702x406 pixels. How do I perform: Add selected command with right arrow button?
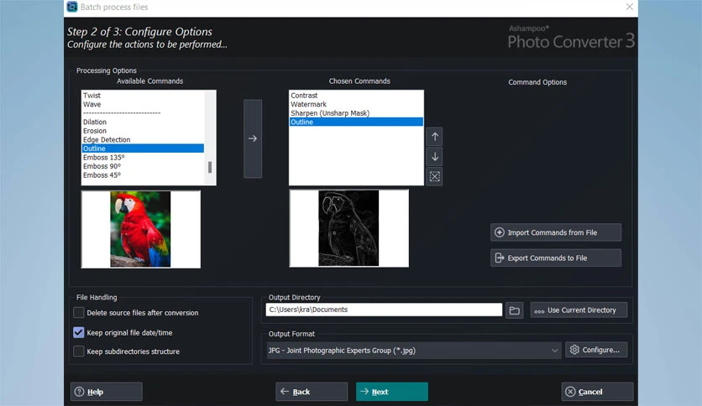253,138
